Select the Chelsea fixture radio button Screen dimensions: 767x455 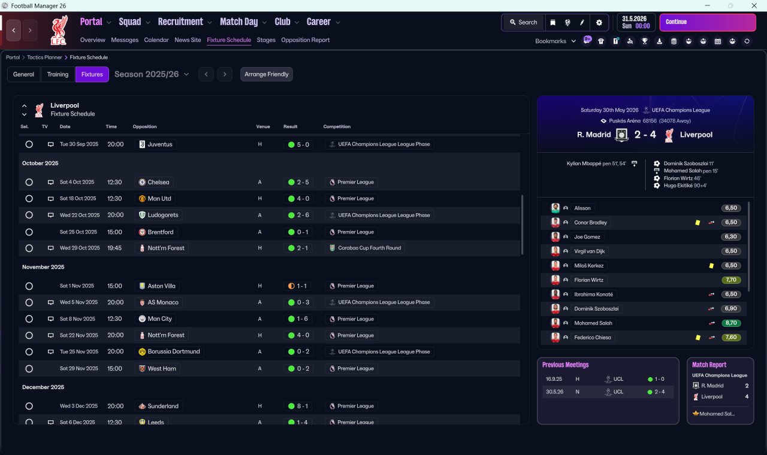pos(29,182)
